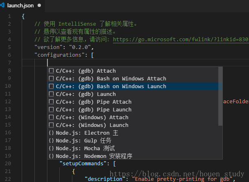Choose C/C++: (Windows) Launch suggestion

click(x=133, y=125)
